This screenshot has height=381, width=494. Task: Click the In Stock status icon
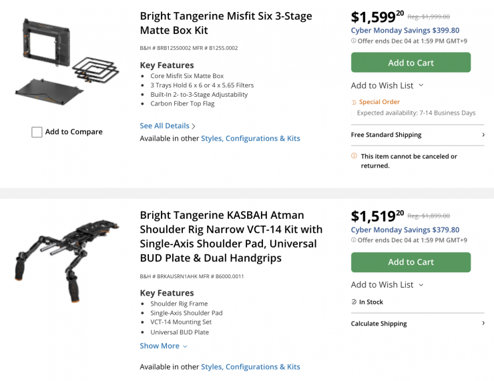tap(354, 302)
